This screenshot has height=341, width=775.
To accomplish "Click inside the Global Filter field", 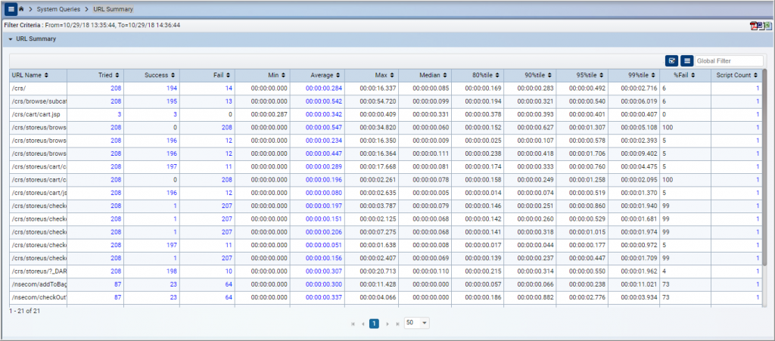I will click(x=729, y=60).
